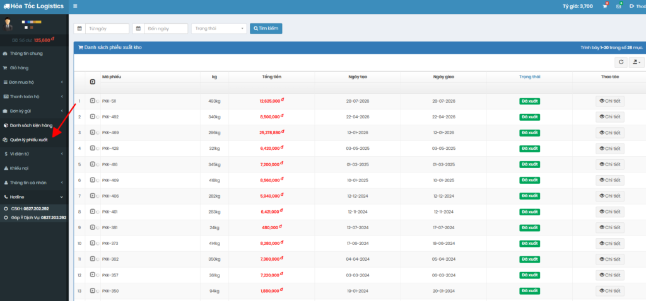The height and width of the screenshot is (301, 646).
Task: Expand row PXK-469 details icon
Action: 93,132
